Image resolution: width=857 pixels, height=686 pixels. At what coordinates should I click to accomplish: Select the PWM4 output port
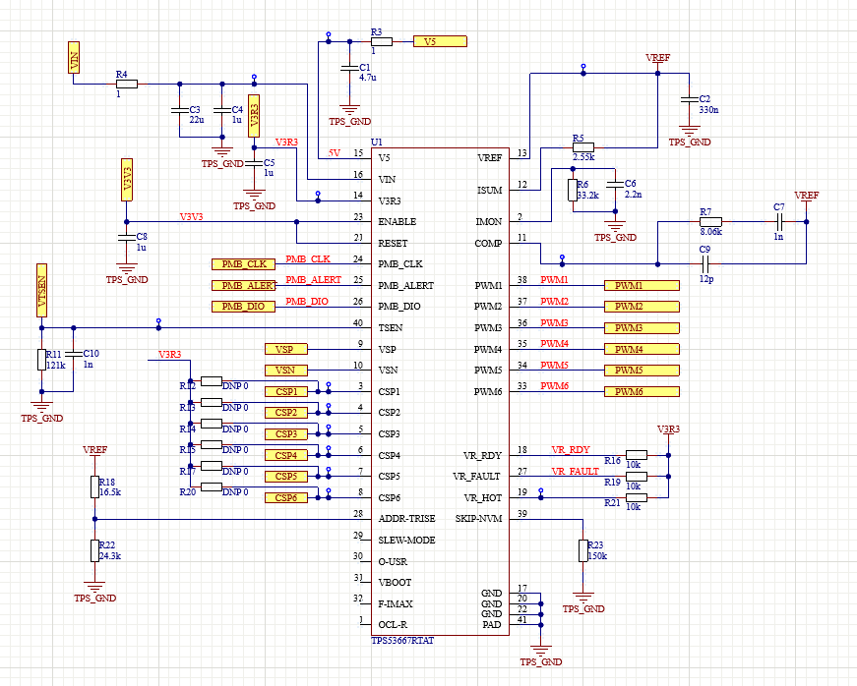(x=642, y=349)
